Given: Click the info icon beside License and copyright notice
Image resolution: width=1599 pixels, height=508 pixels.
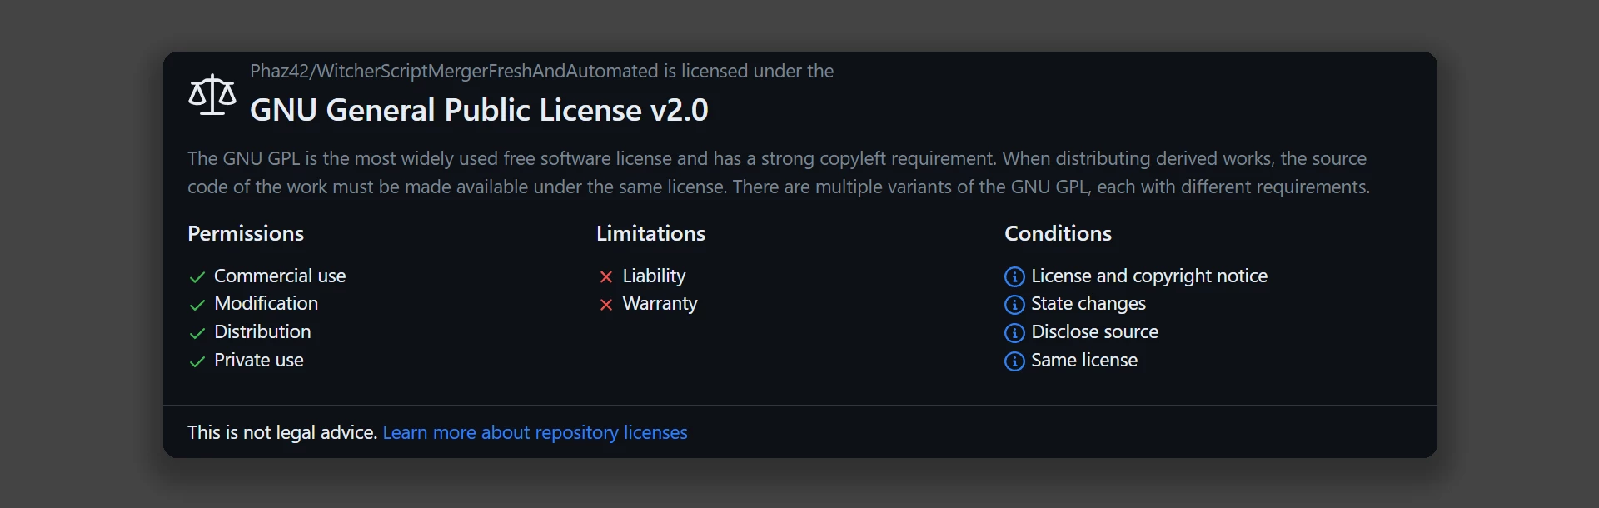Looking at the screenshot, I should [x=1014, y=277].
